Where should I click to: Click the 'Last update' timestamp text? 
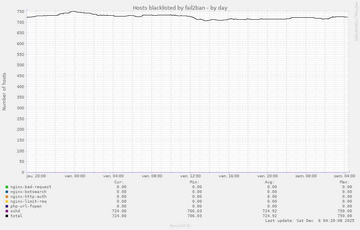(309, 221)
